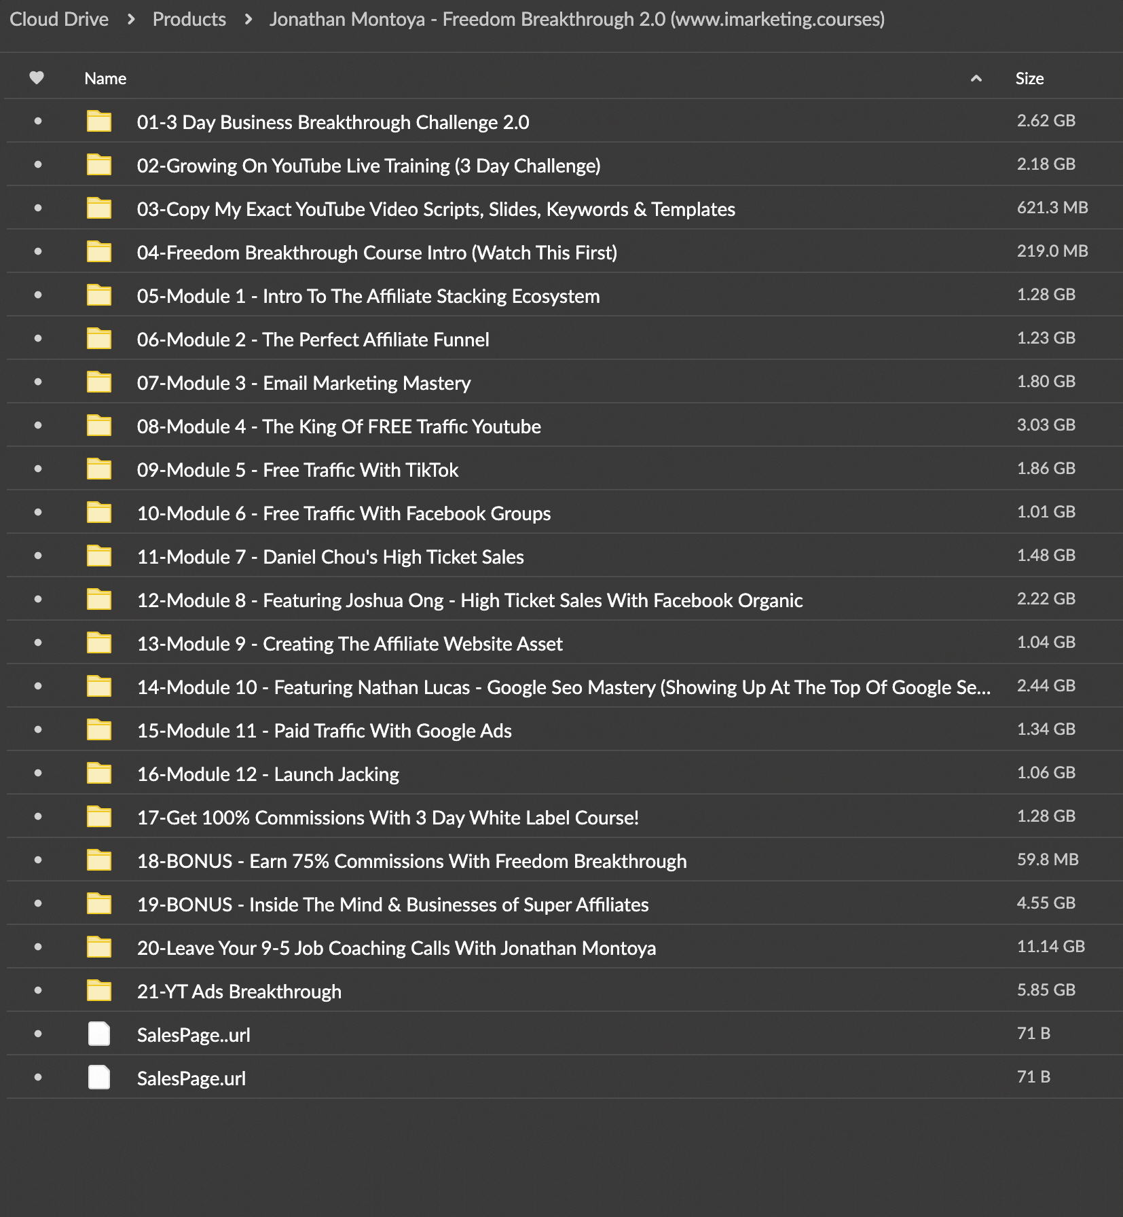Select '18-BONUS - Earn 75% Commissions' name

tap(411, 861)
